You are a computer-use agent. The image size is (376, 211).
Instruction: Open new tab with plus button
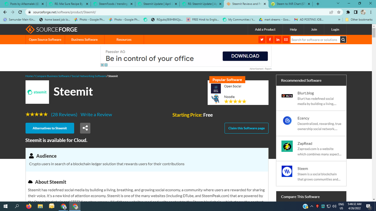click(318, 4)
